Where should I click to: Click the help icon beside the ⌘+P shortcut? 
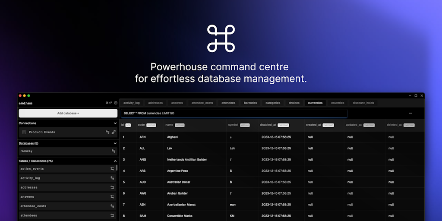coord(116,103)
